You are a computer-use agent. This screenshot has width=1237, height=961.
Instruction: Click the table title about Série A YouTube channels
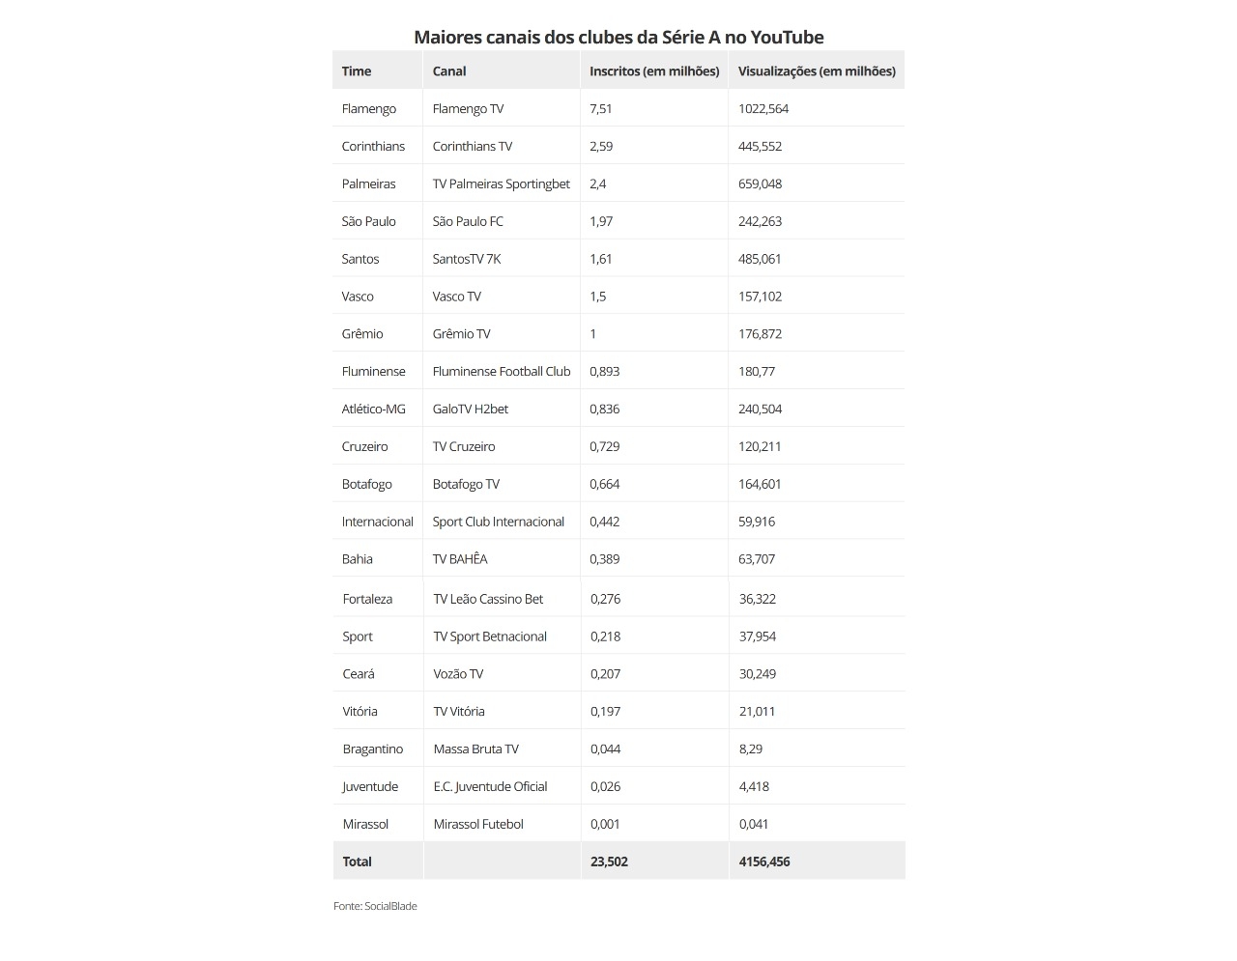click(618, 37)
